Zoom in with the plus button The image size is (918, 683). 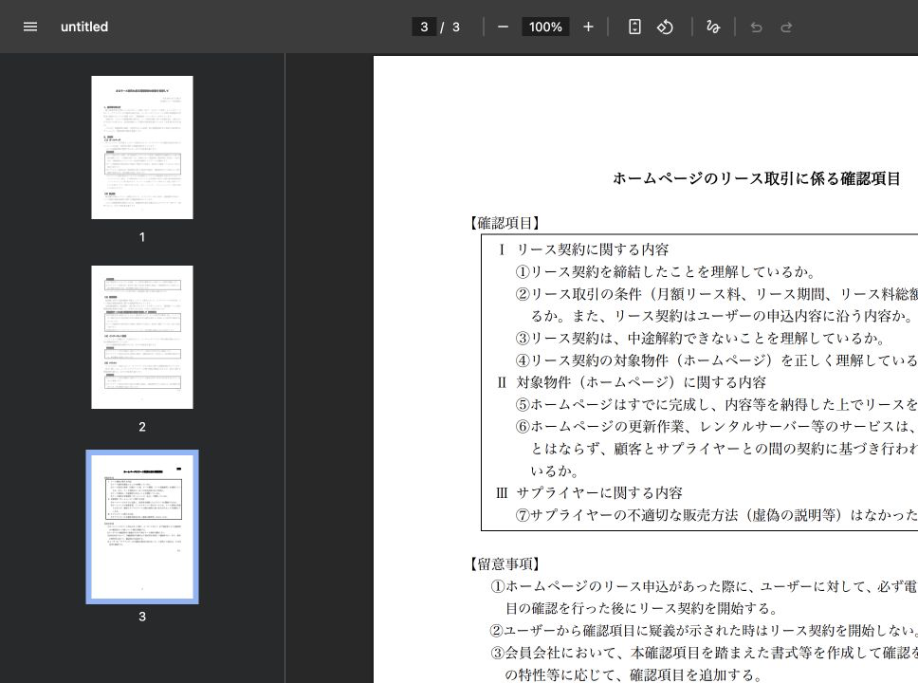[588, 27]
